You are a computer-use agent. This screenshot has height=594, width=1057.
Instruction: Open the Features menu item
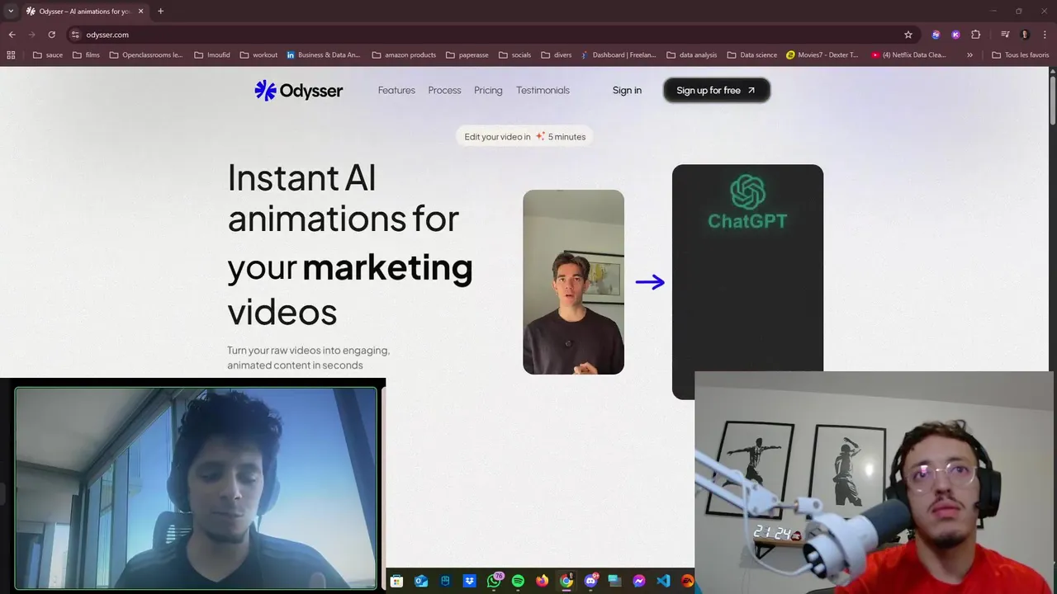pos(396,90)
